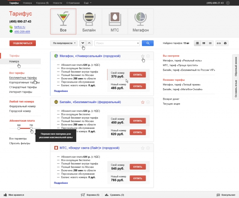This screenshot has height=198, width=239.
Task: Expand options for Мегафон Универсальный card
Action: coord(148,56)
